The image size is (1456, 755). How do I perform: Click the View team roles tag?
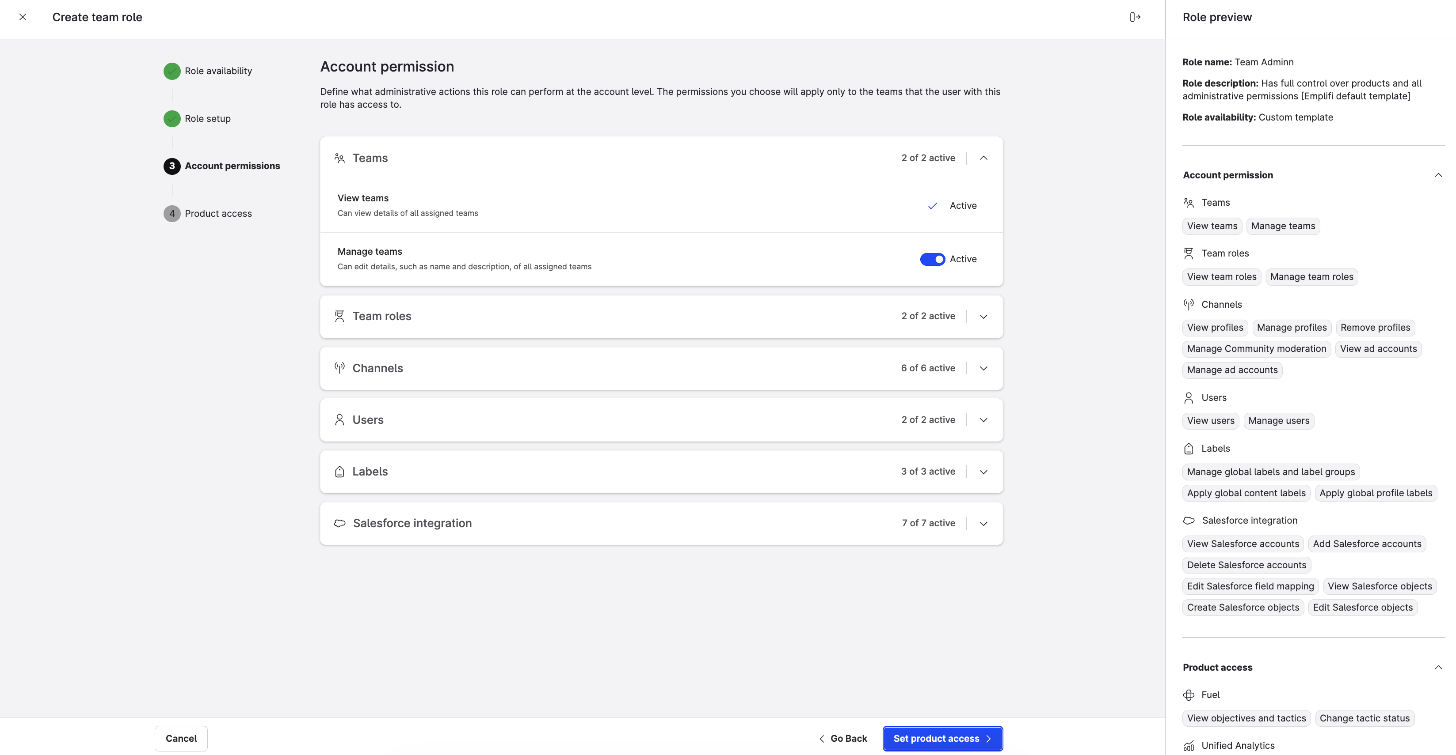1221,277
